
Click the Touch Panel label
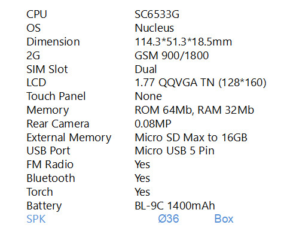(x=56, y=96)
